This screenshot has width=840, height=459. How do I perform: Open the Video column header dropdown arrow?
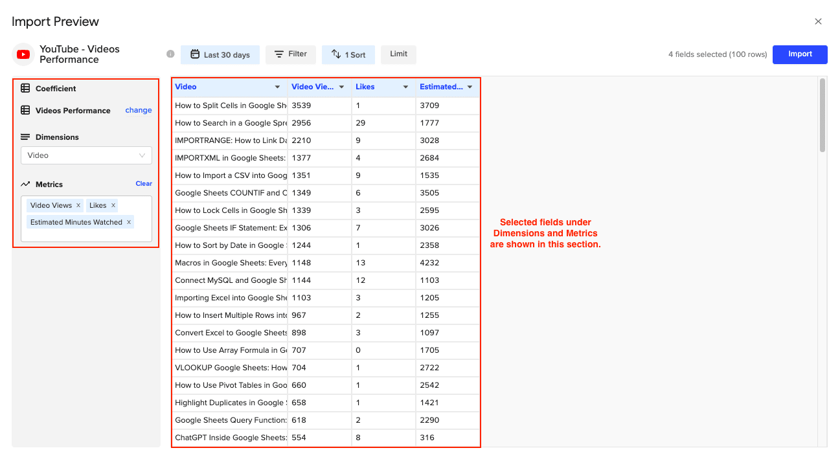coord(278,87)
